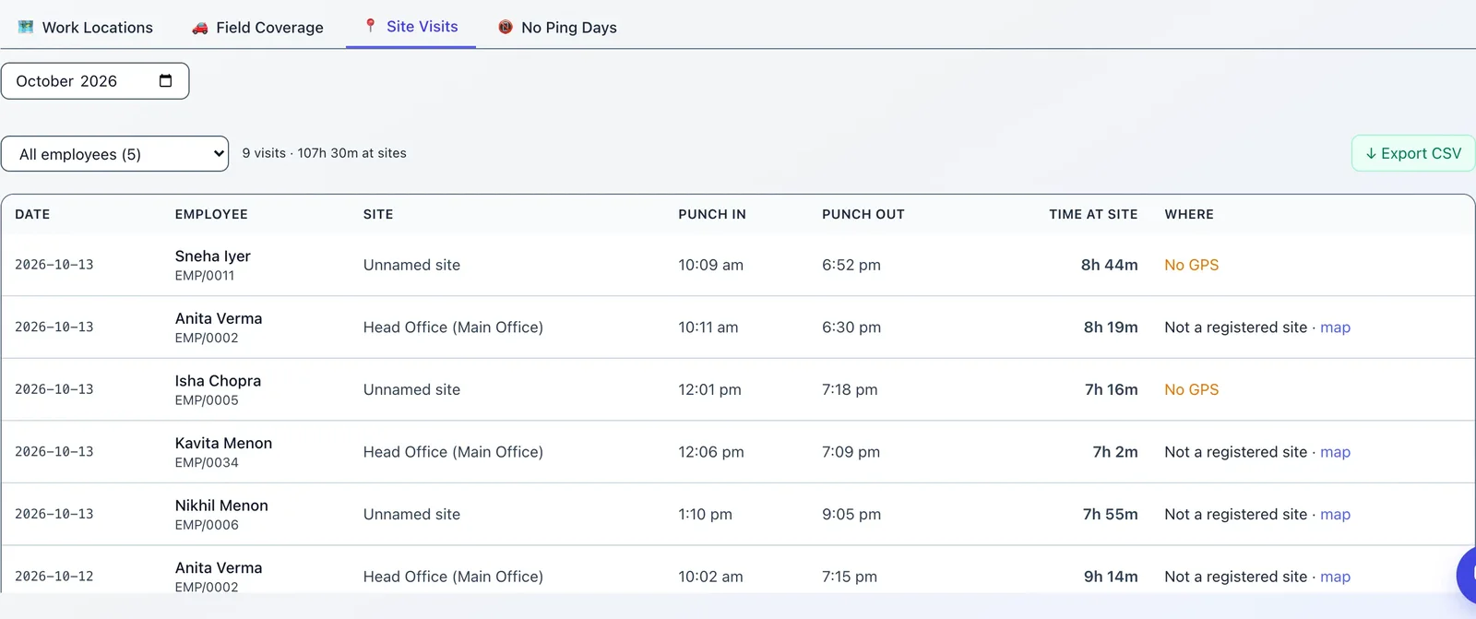1476x619 pixels.
Task: Click employee ID EMP/0011
Action: pyautogui.click(x=205, y=276)
